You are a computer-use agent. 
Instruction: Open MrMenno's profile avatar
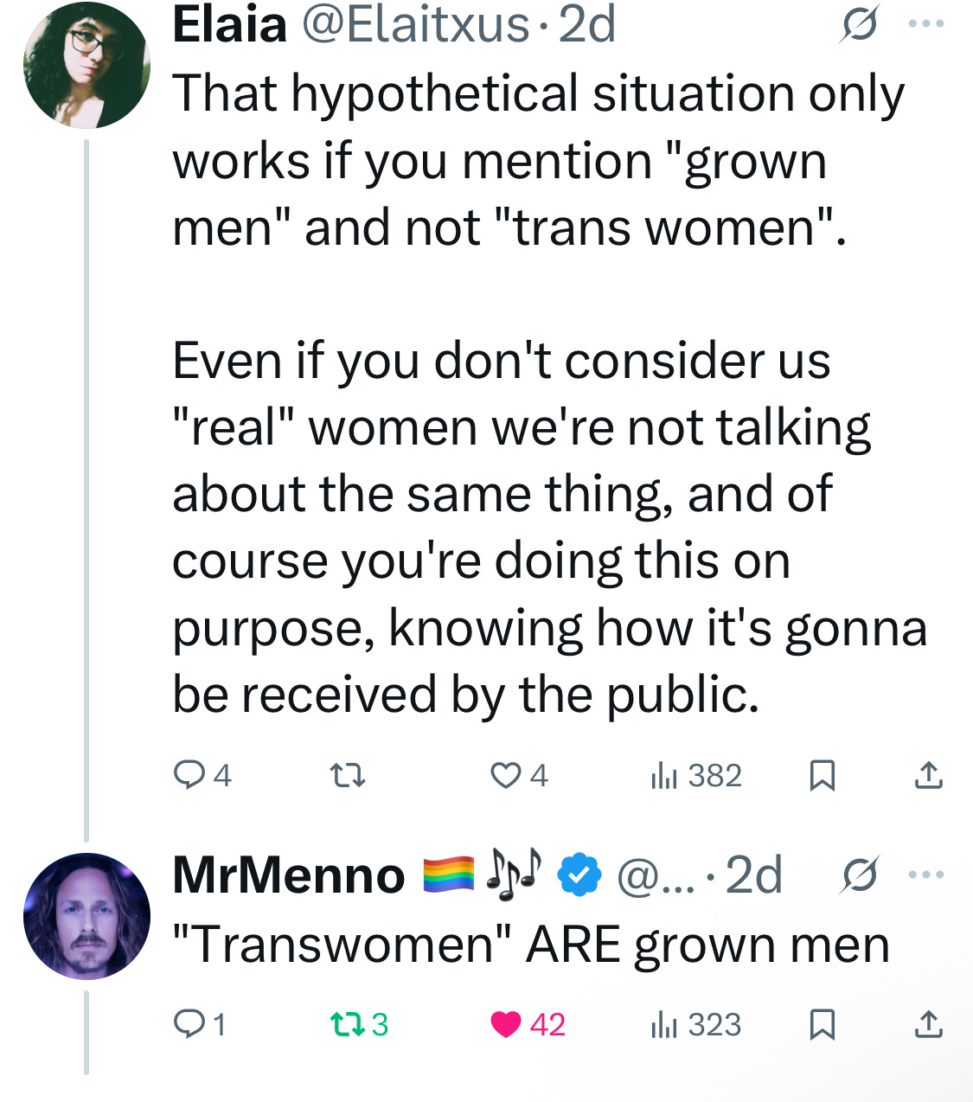tap(86, 916)
